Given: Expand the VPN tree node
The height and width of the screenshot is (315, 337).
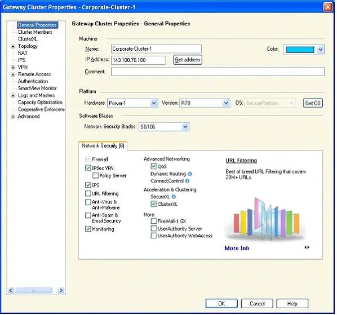Looking at the screenshot, I should [13, 67].
